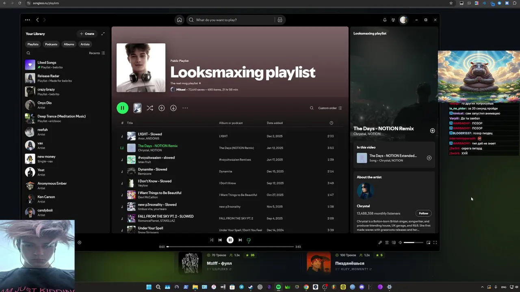Select the Albums filter chip
Image resolution: width=520 pixels, height=292 pixels.
coord(69,44)
